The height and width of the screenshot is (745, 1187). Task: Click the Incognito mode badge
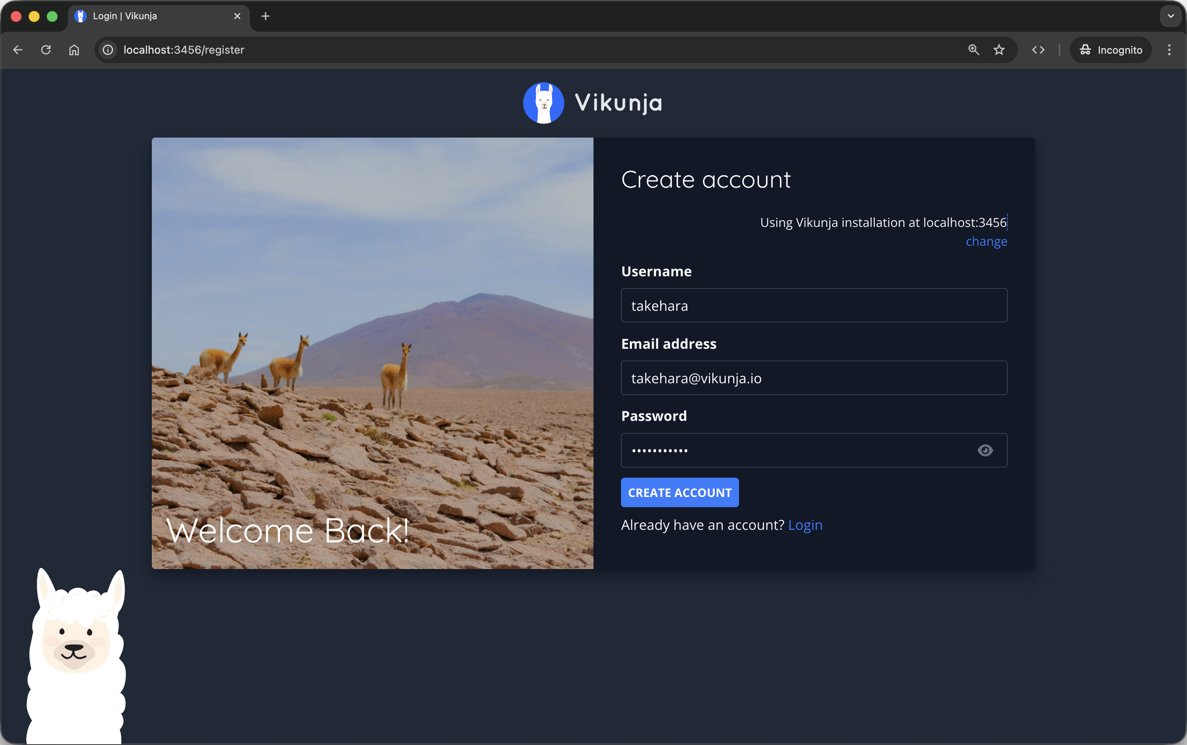[1110, 50]
